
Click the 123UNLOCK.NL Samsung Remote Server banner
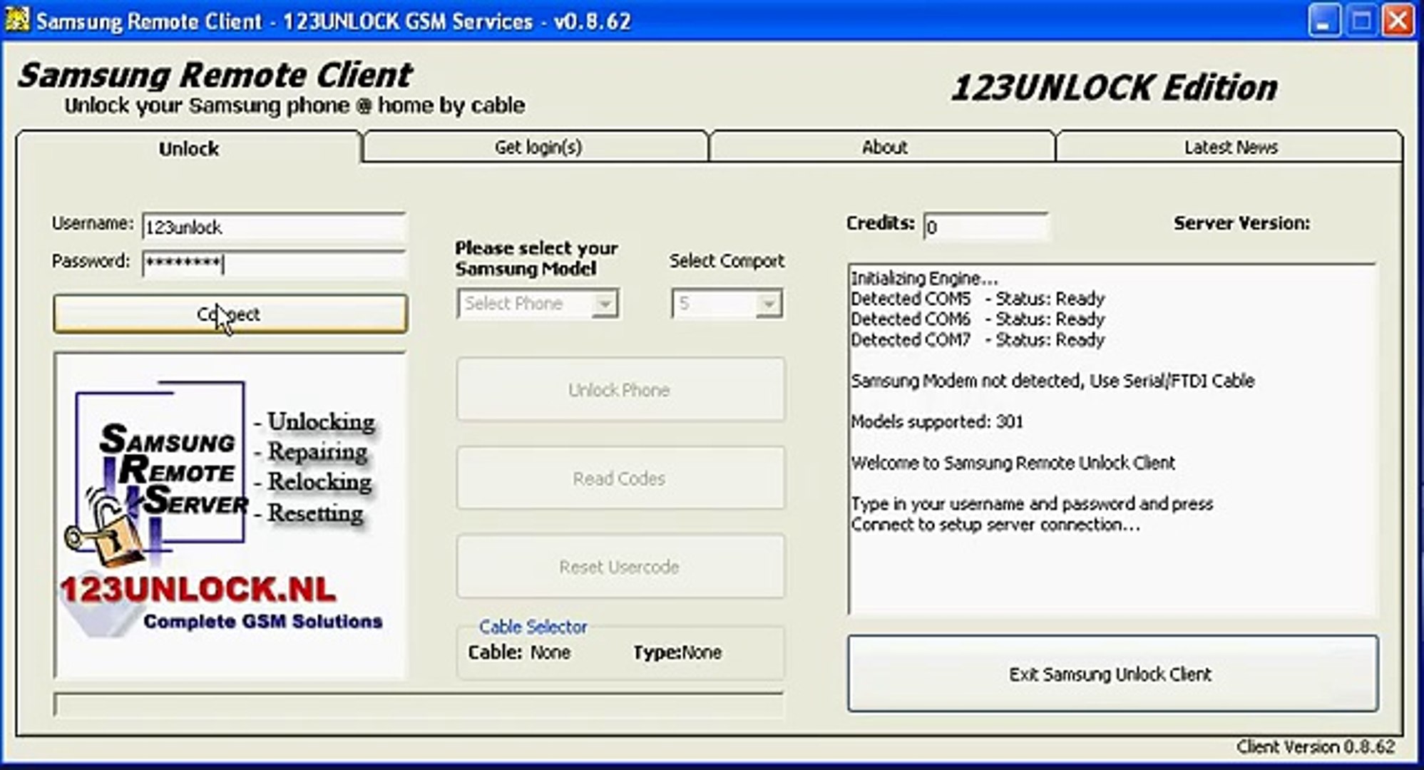pyautogui.click(x=230, y=515)
